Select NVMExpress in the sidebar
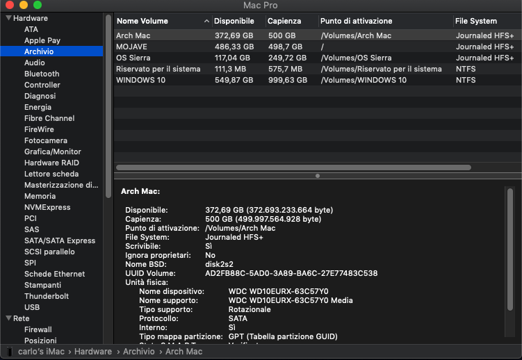 (47, 207)
